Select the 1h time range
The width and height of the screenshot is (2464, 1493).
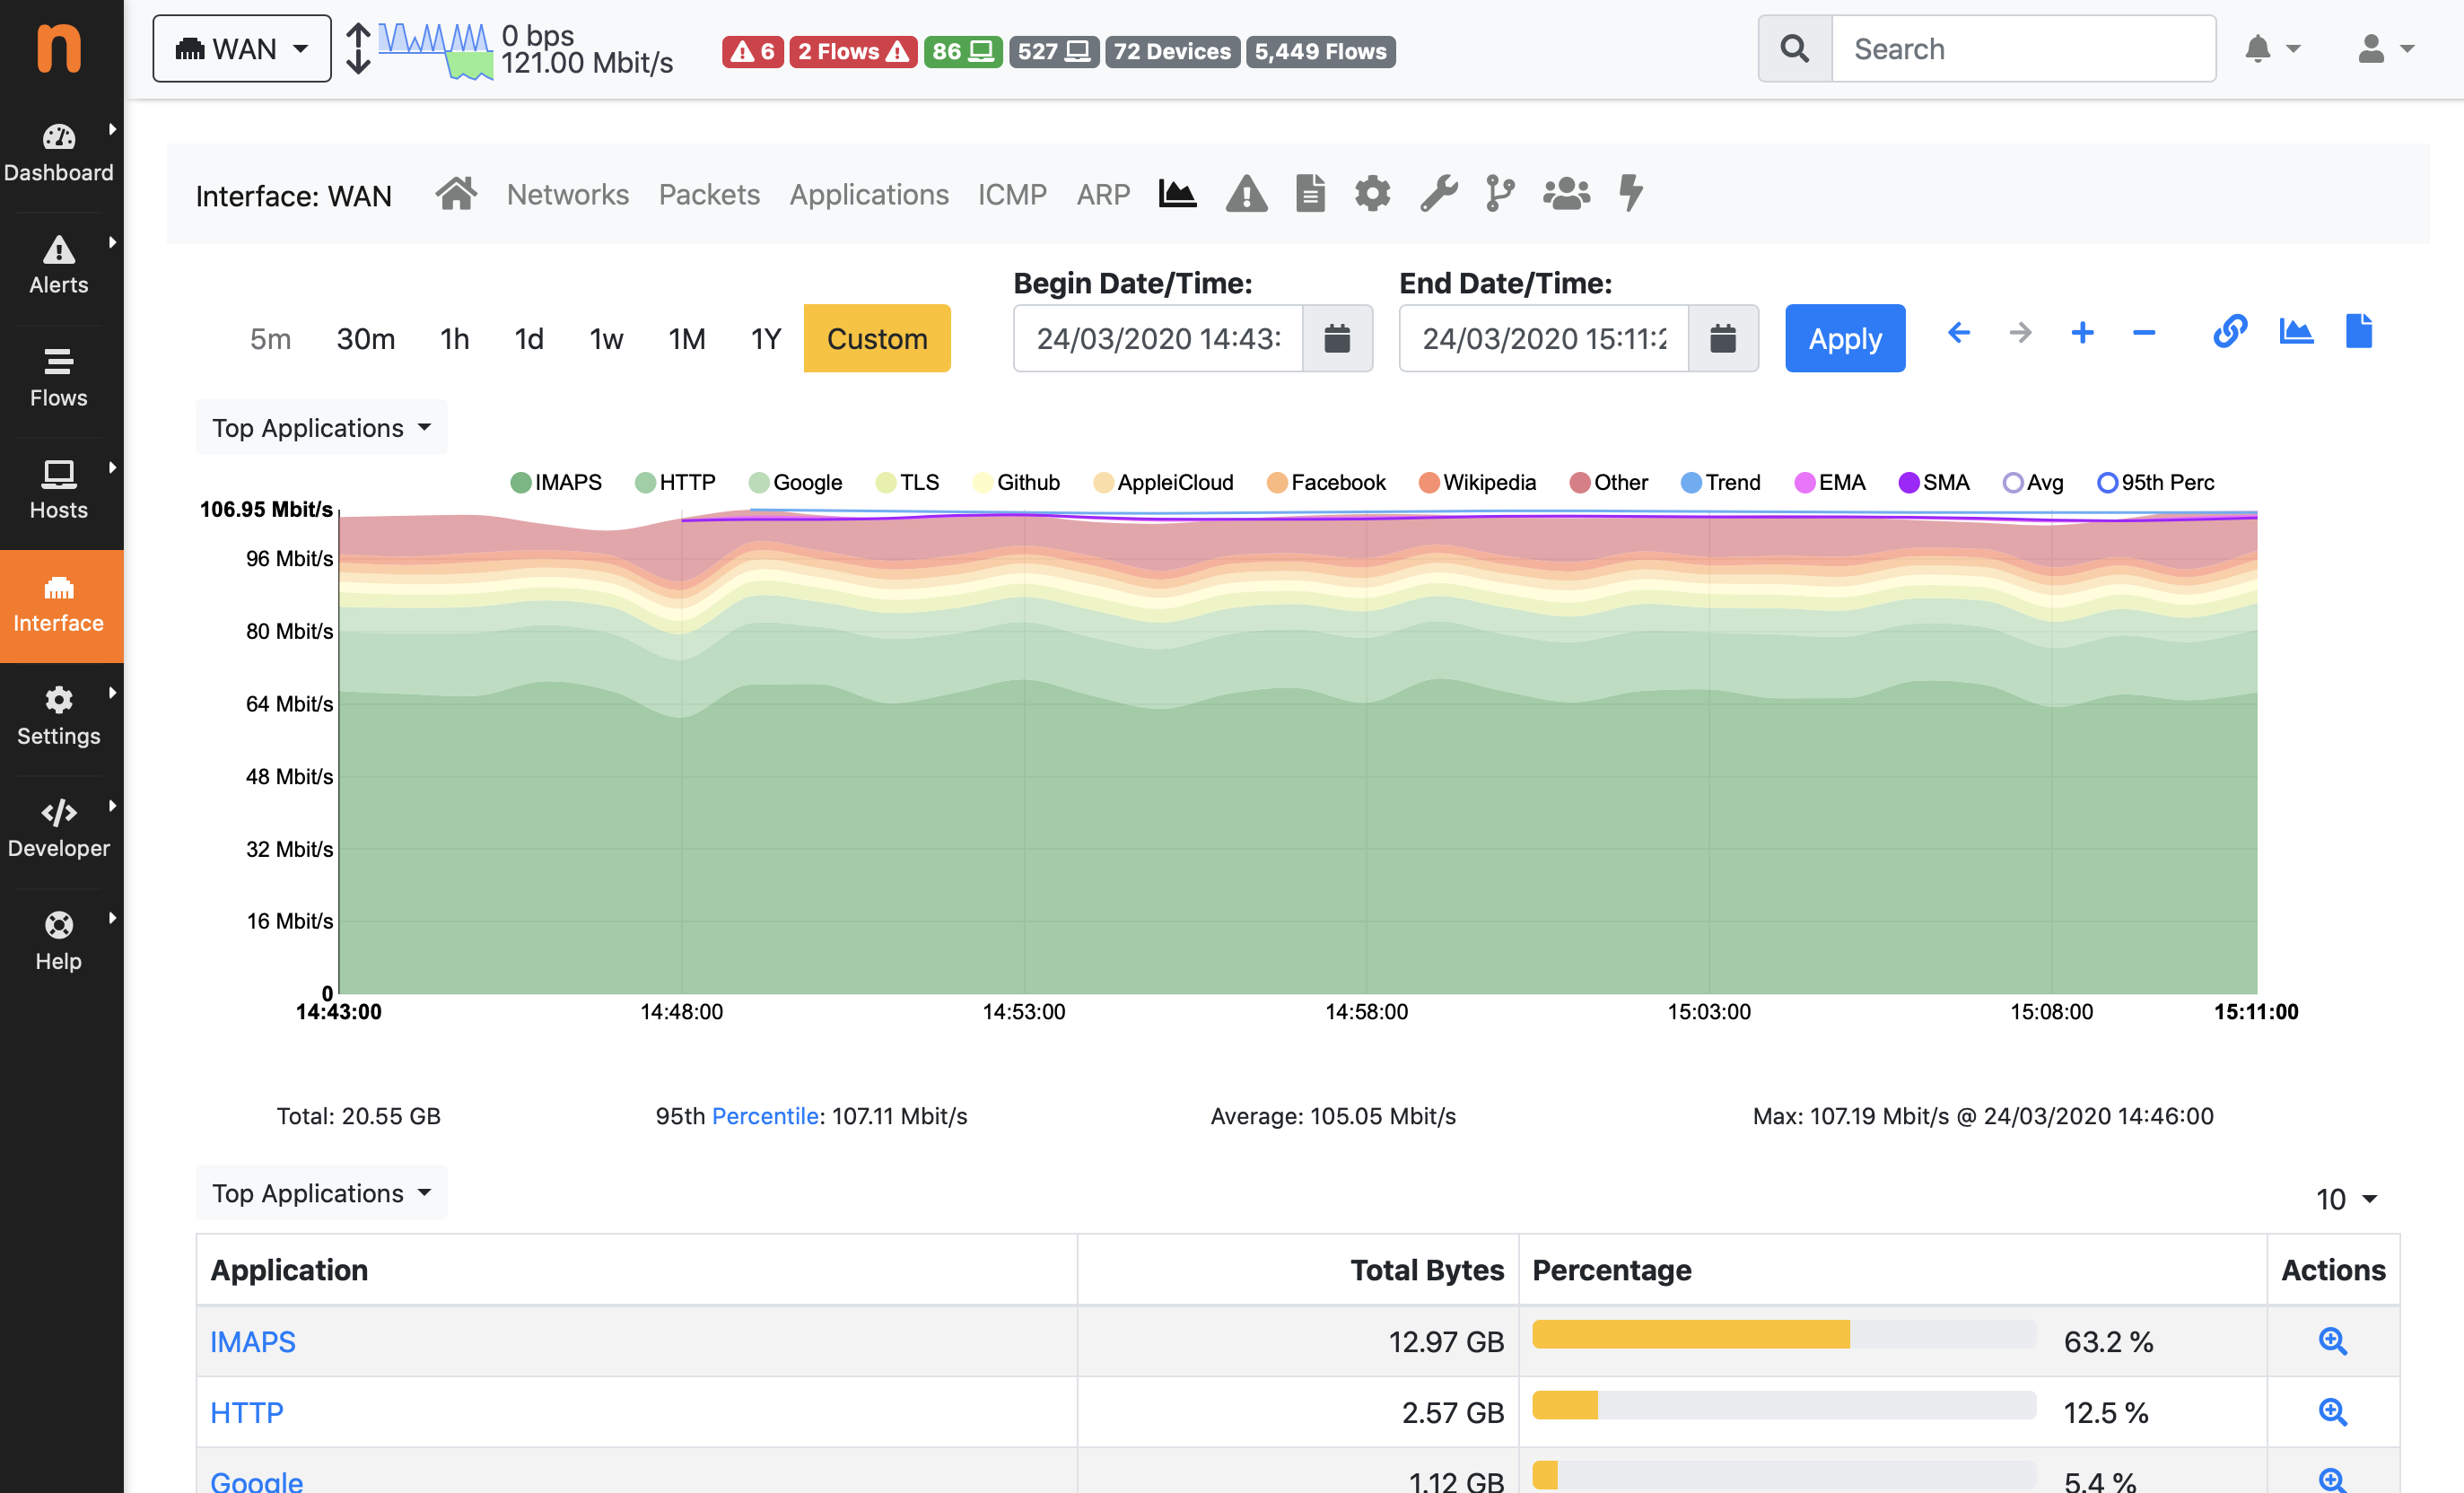pyautogui.click(x=454, y=339)
